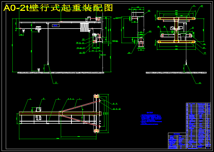Select part callout "24"
Screen dimensions: 214x152
coord(129,53)
